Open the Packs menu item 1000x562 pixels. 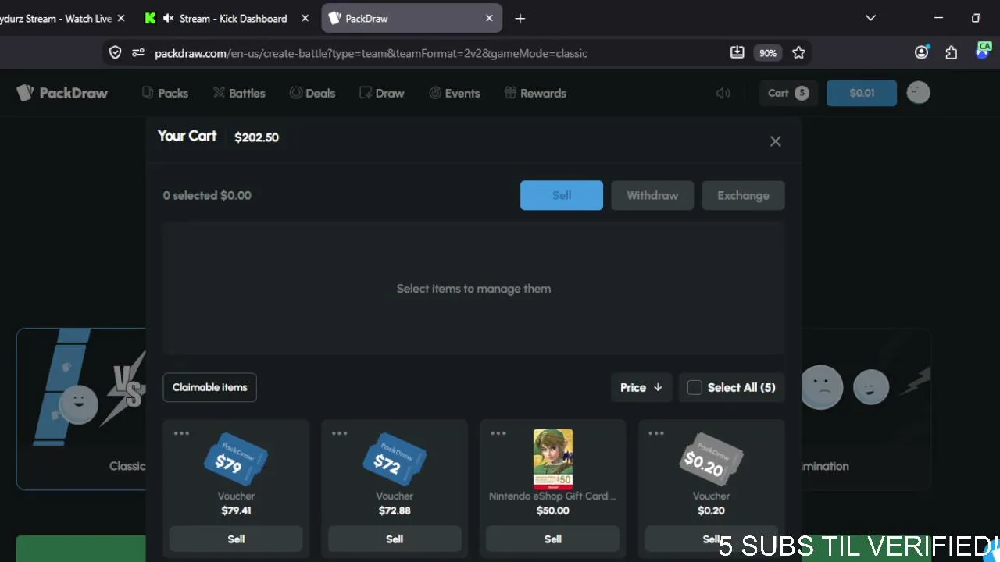tap(165, 93)
